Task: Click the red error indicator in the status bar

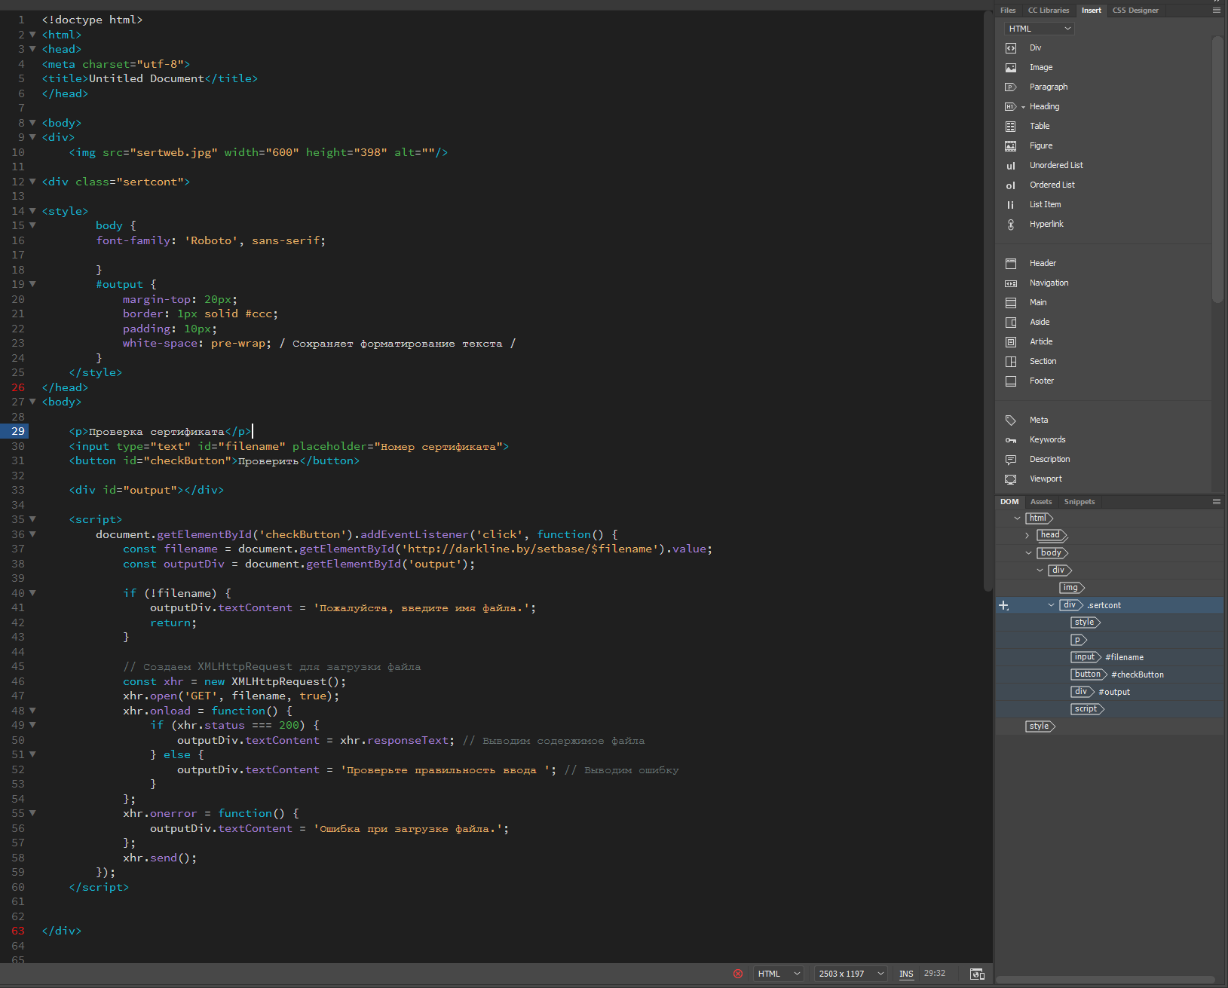Action: click(738, 974)
